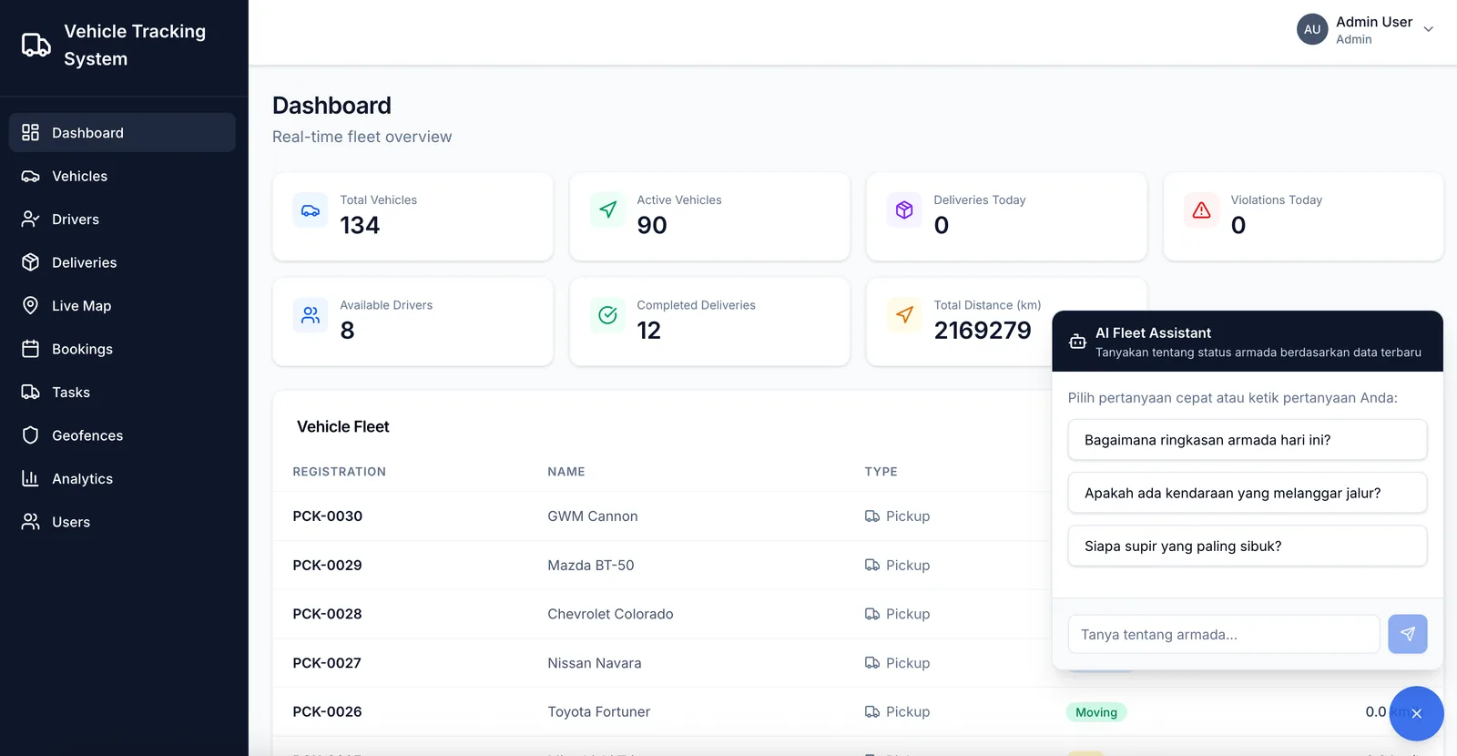
Task: Close the AI assistant with floating button
Action: point(1416,713)
